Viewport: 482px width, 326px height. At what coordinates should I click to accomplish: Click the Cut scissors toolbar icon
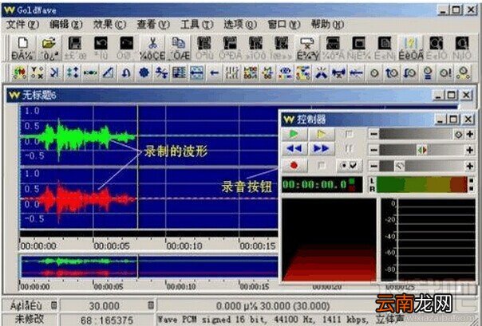tap(152, 48)
